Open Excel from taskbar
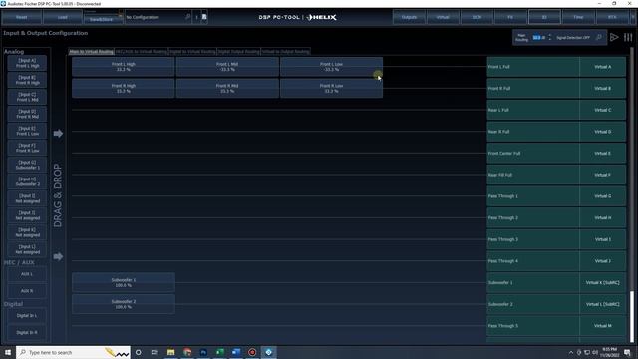Screen dimensions: 638x359 (x=219, y=352)
